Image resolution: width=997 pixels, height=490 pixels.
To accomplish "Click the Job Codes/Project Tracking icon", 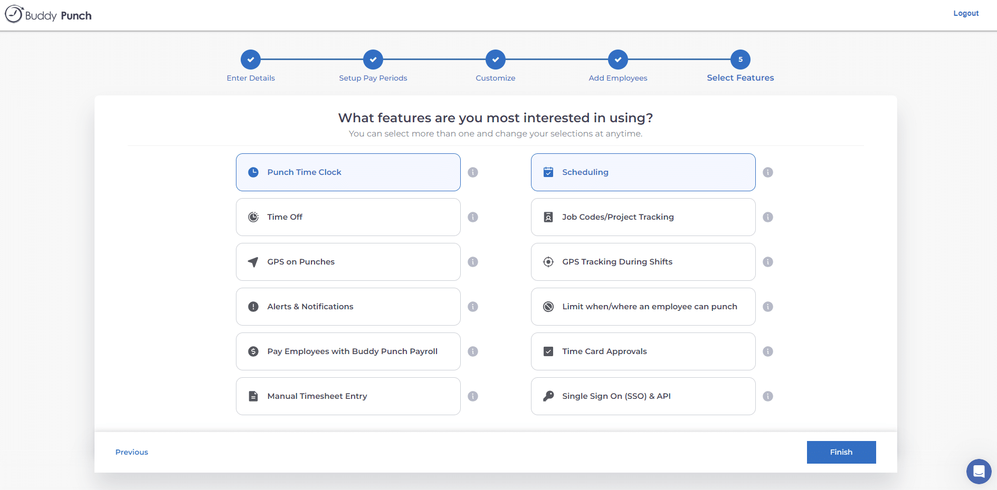I will 548,217.
